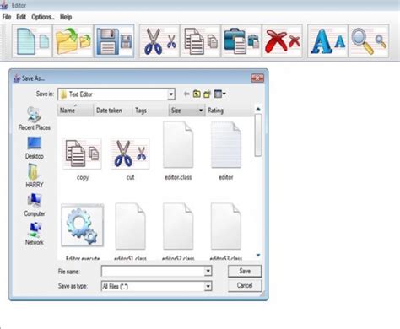Click the file list scrollbar thumb
Screen dimensions: 400x329
[258, 135]
